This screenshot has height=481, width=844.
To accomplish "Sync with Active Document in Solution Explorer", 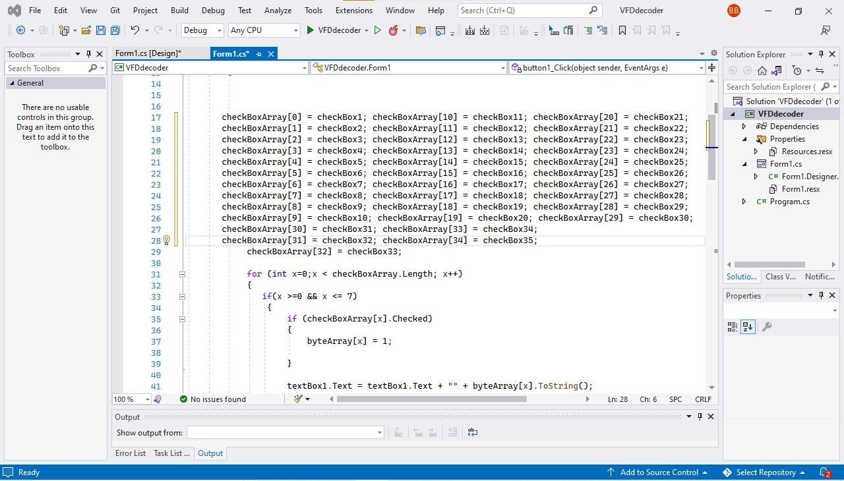I will tap(820, 71).
